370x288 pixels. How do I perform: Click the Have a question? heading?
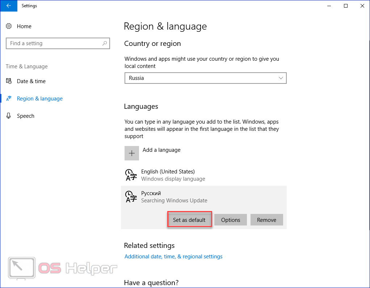pyautogui.click(x=151, y=283)
